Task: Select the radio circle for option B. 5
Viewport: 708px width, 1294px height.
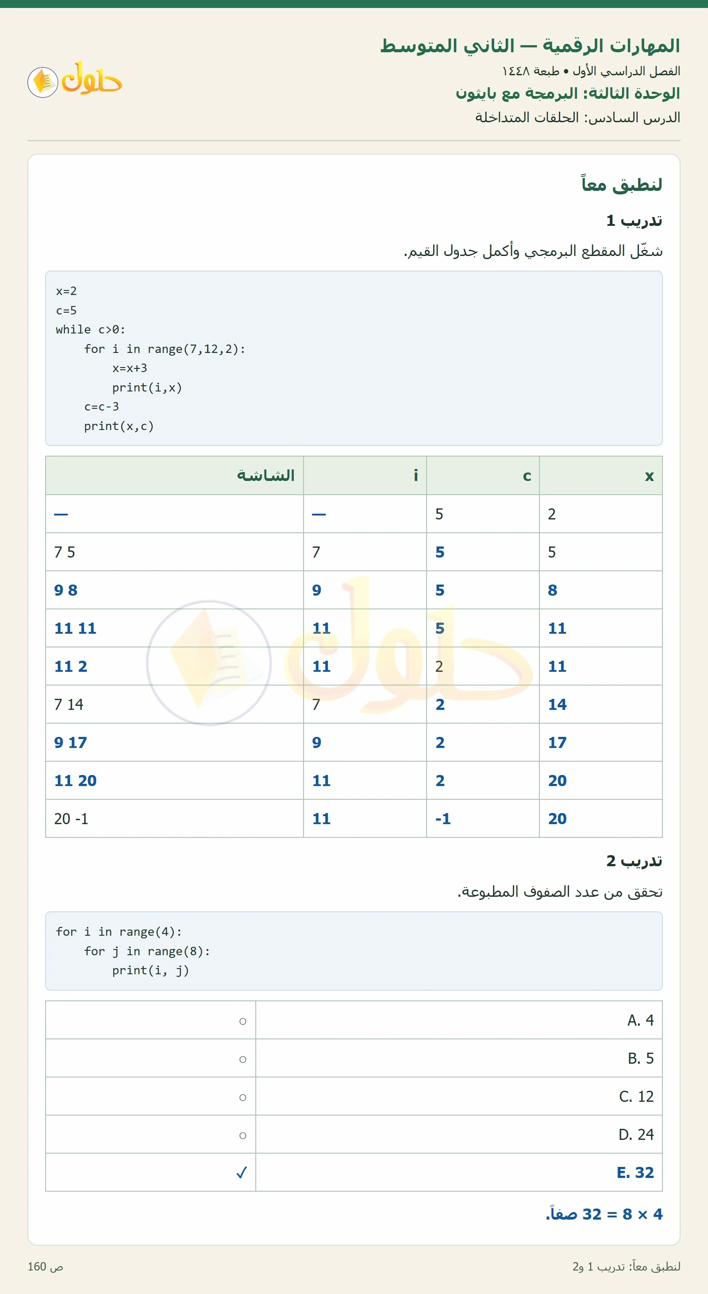Action: point(243,1059)
